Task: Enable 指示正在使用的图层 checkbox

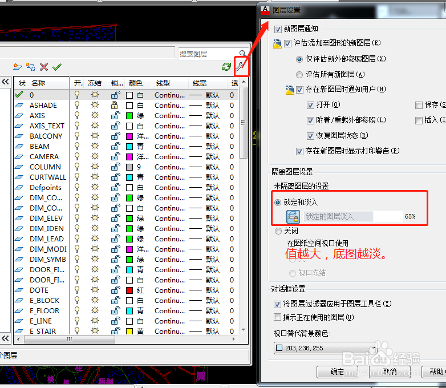Action: coord(277,317)
